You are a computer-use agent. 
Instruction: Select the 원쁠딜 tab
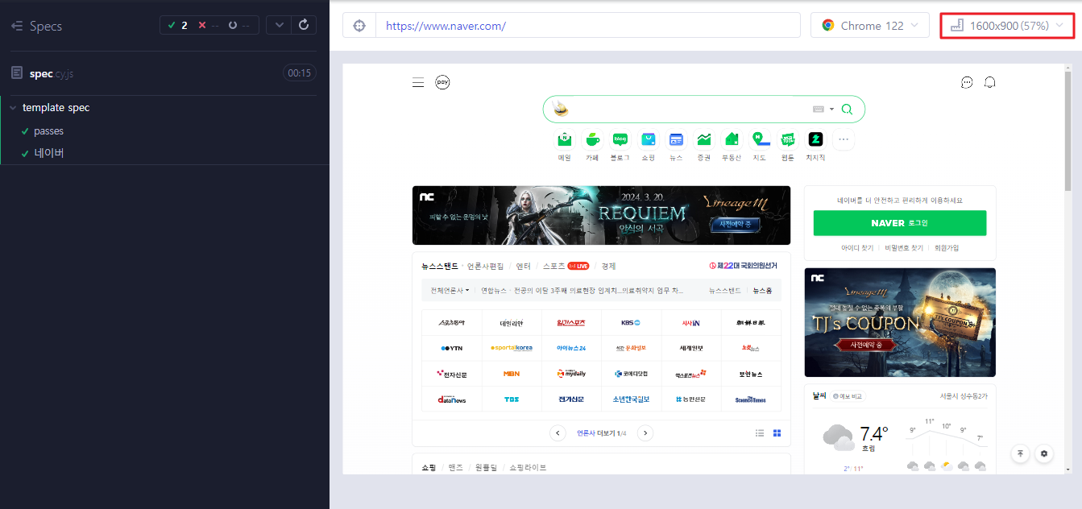[486, 467]
